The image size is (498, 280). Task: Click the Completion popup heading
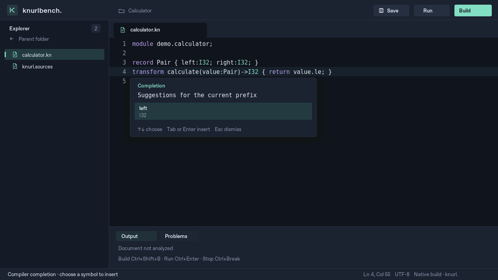point(151,86)
